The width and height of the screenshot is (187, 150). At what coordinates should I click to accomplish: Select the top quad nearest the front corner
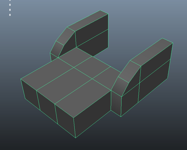(83, 98)
